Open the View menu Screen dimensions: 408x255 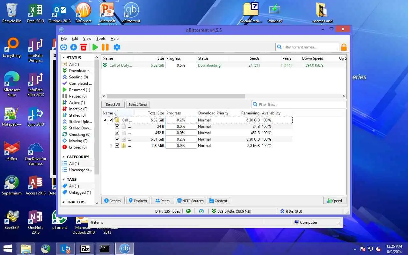coord(87,39)
